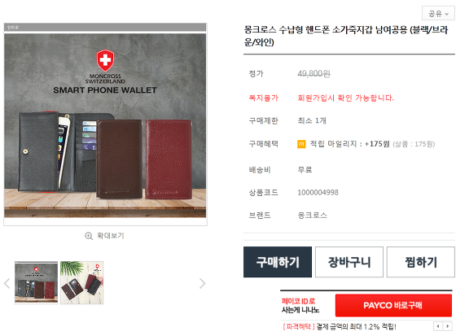The image size is (456, 336).
Task: Show the previous thumbnail with the left arrow
Action: pos(7,283)
